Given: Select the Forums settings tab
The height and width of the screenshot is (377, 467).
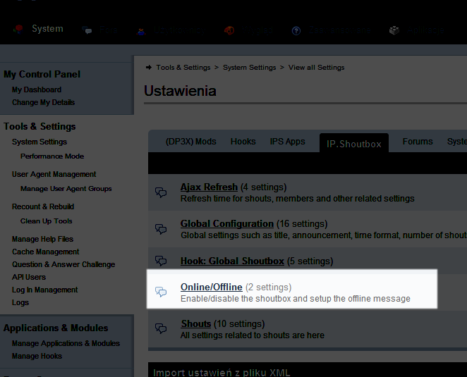Looking at the screenshot, I should pos(418,142).
